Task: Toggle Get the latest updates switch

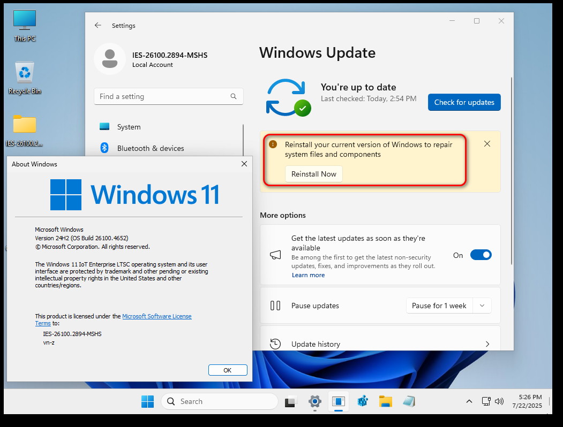Action: [x=481, y=255]
